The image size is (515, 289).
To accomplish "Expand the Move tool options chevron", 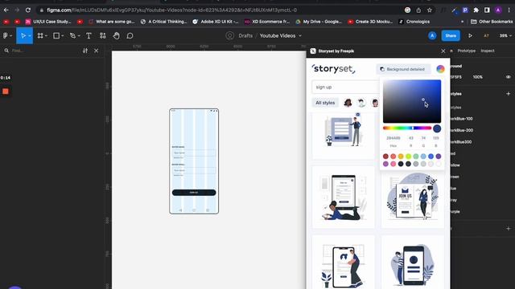I will [30, 35].
